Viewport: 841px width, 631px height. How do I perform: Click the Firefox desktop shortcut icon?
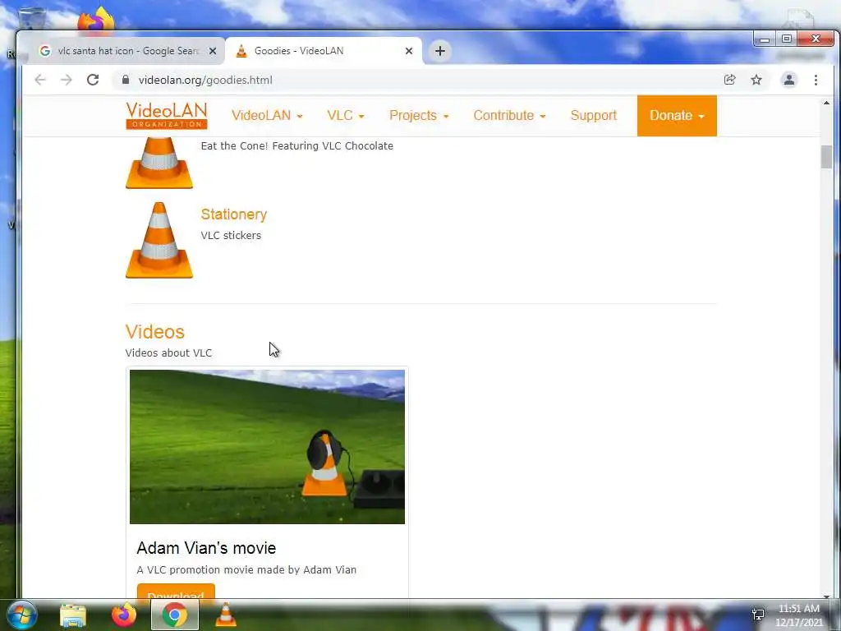point(96,20)
